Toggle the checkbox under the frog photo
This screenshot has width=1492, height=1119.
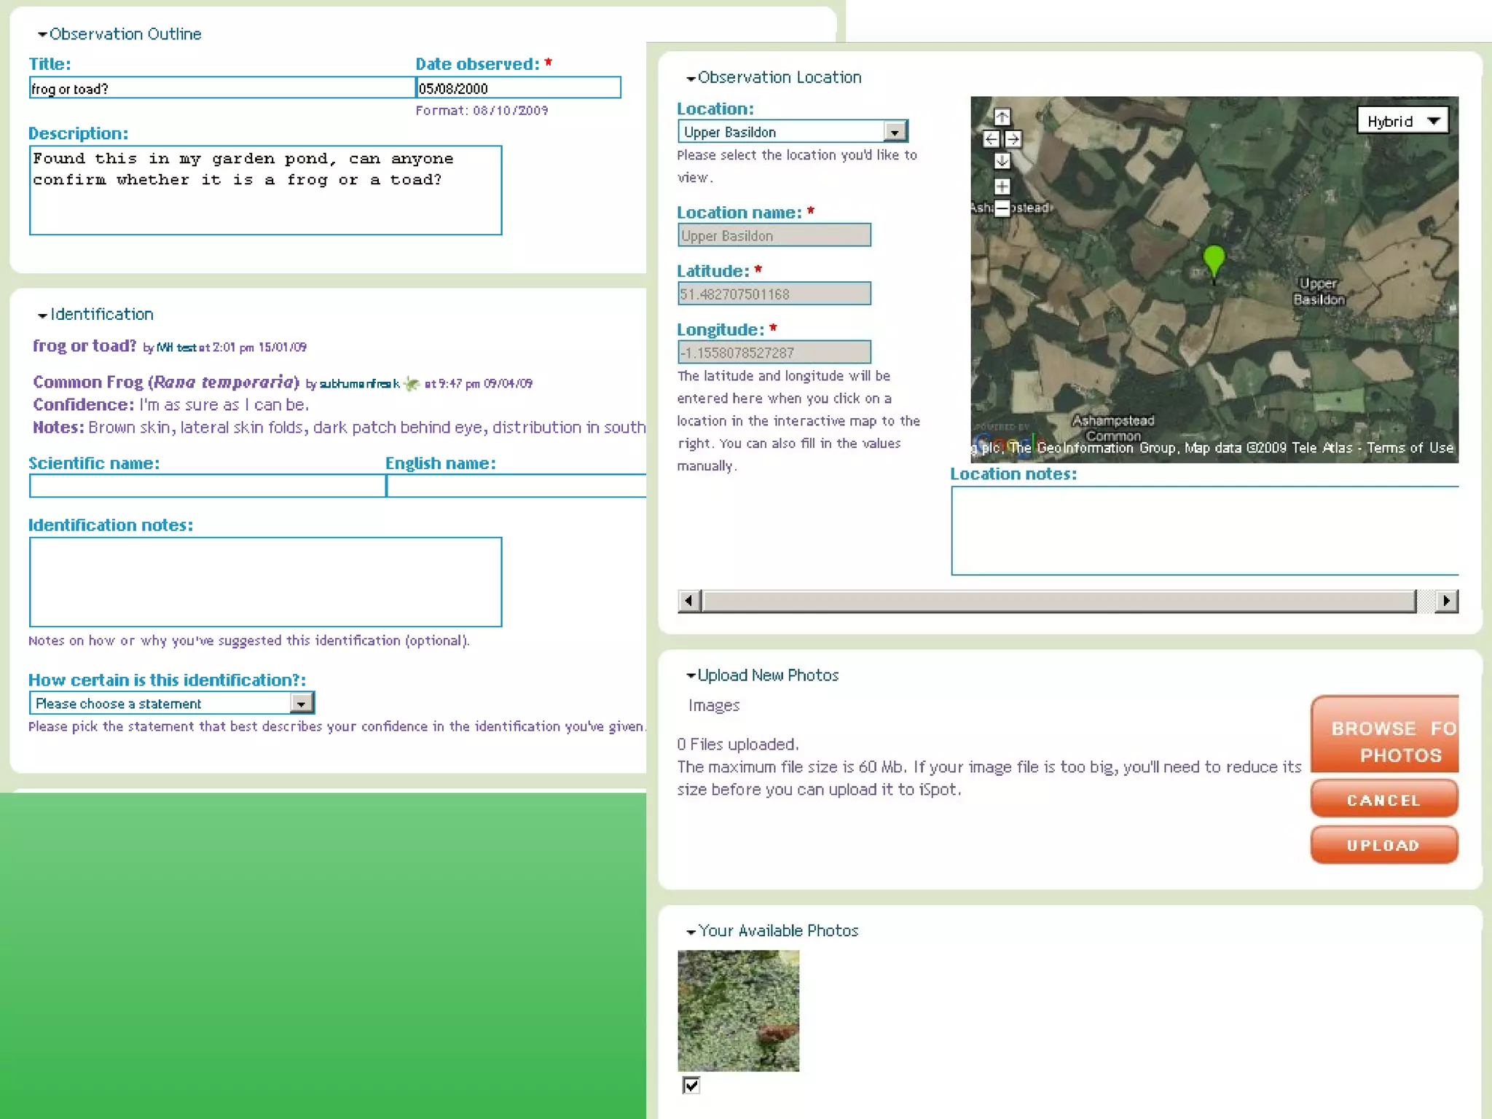pyautogui.click(x=691, y=1085)
